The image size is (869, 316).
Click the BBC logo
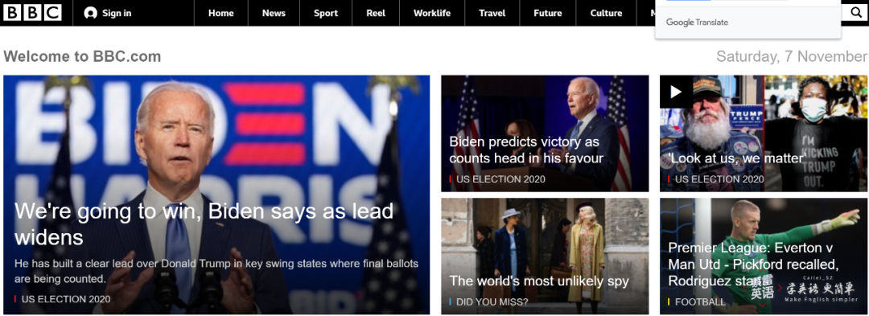point(33,13)
